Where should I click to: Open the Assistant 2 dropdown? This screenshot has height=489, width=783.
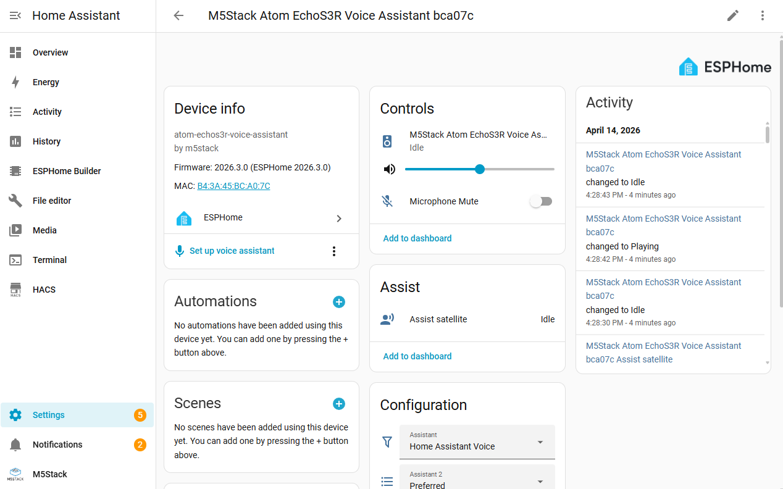[x=477, y=480]
